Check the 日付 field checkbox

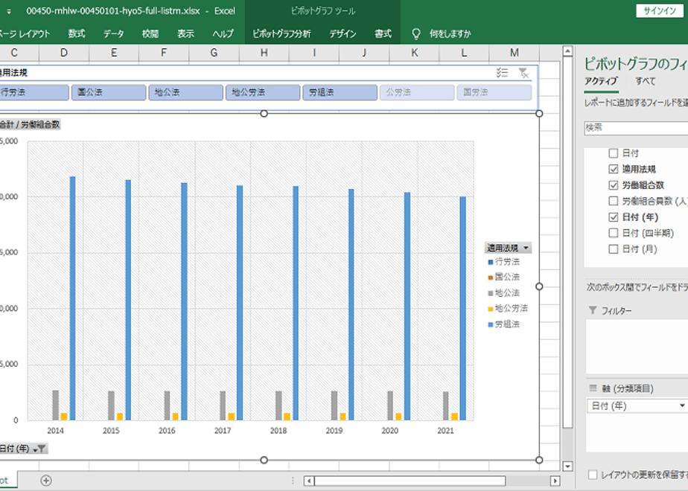[614, 153]
